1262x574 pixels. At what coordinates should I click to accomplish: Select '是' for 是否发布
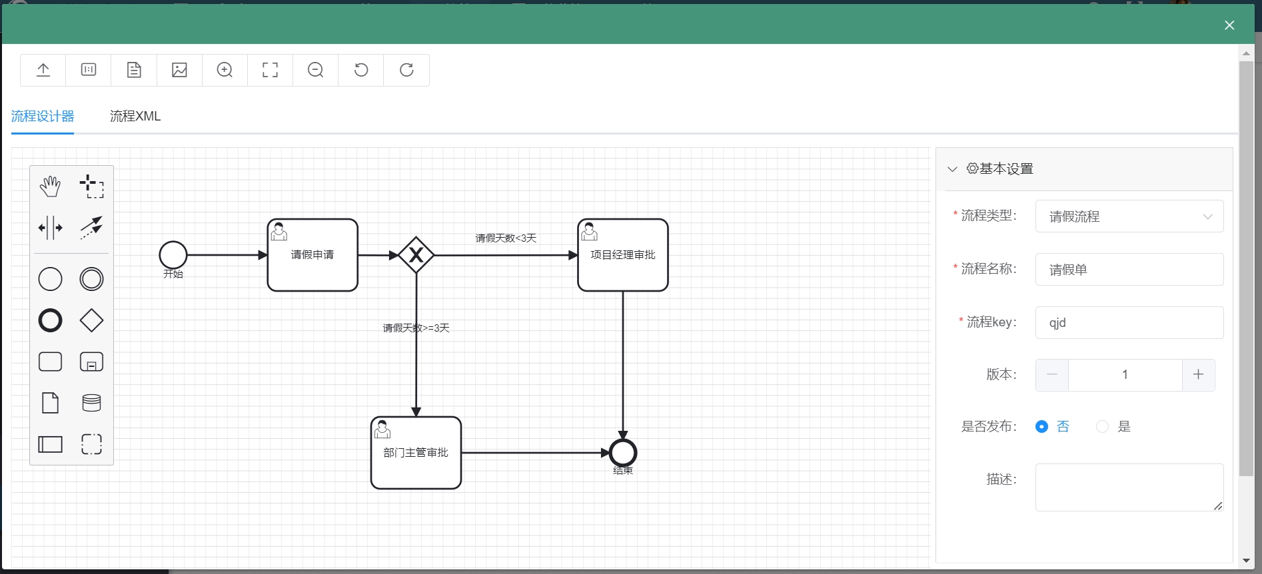pos(1103,427)
